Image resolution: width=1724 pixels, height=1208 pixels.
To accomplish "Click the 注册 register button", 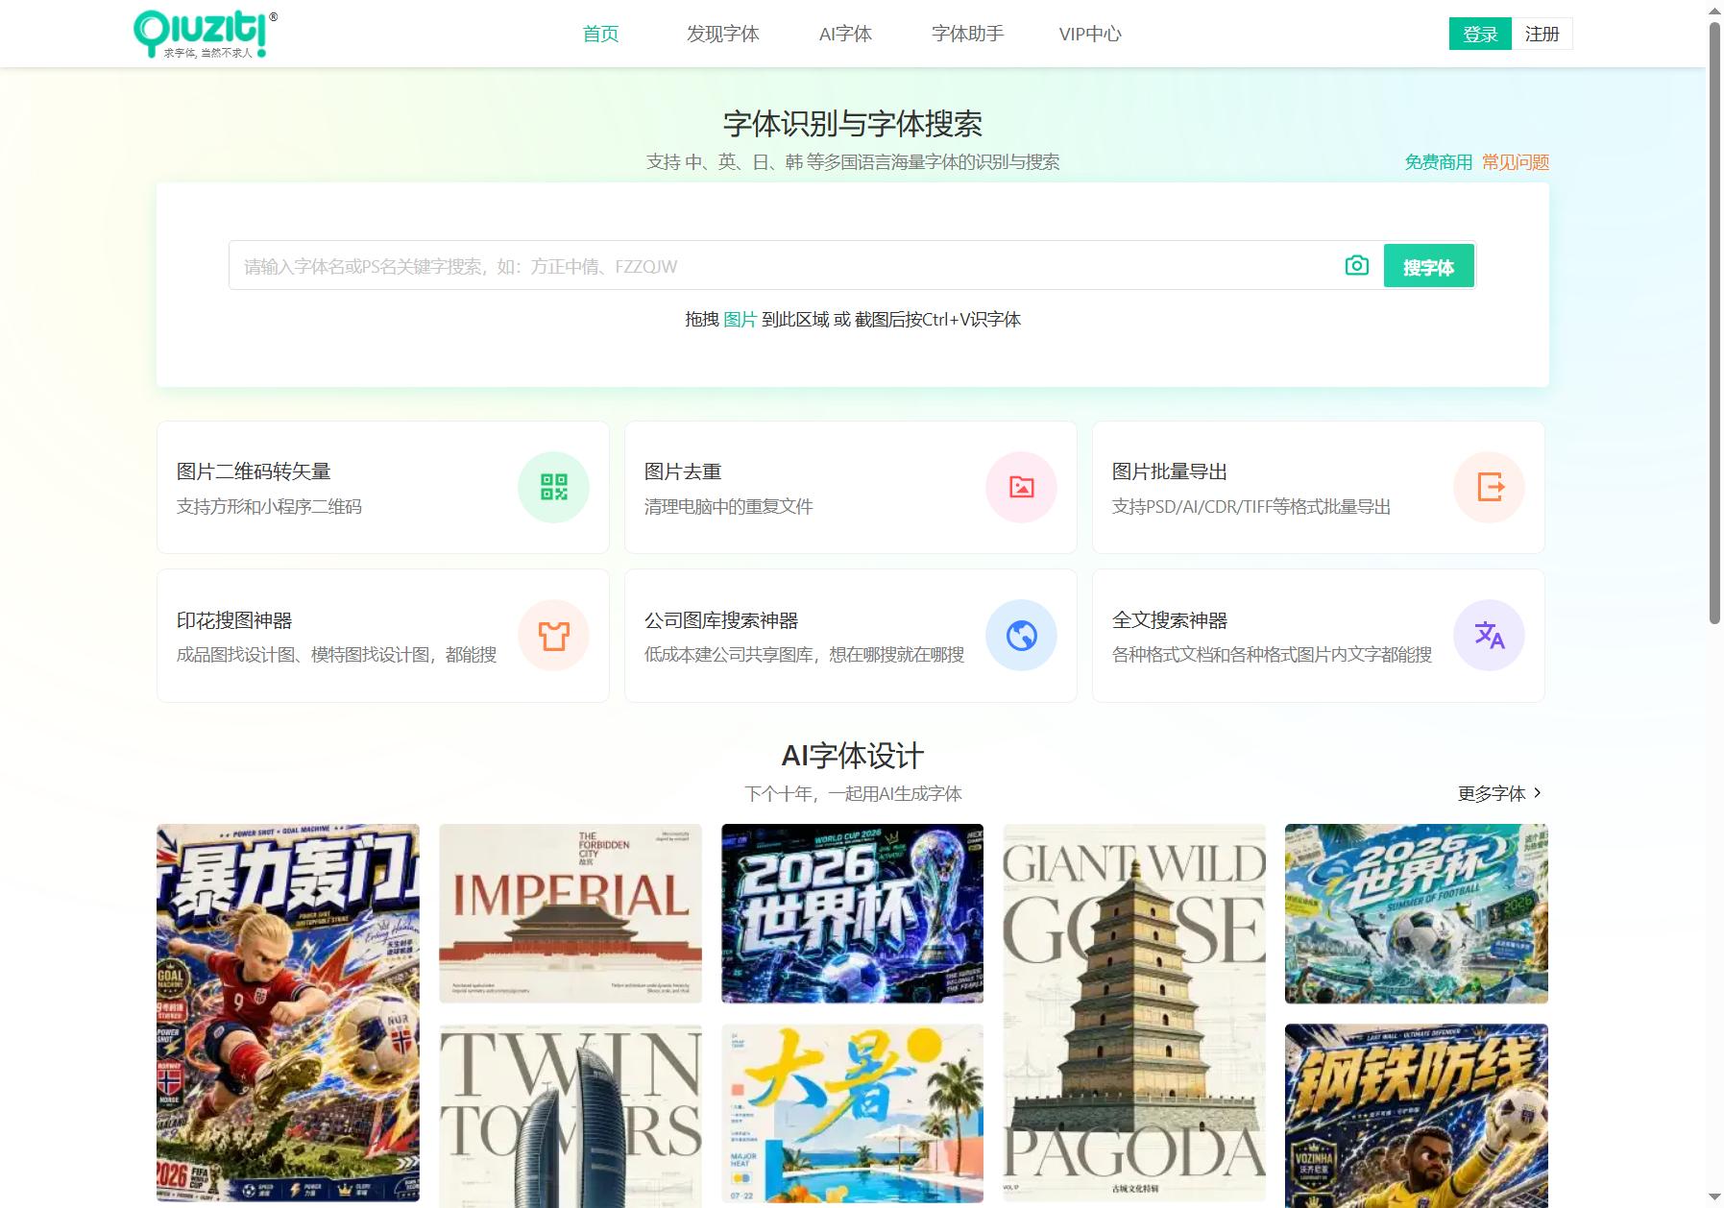I will pos(1542,34).
